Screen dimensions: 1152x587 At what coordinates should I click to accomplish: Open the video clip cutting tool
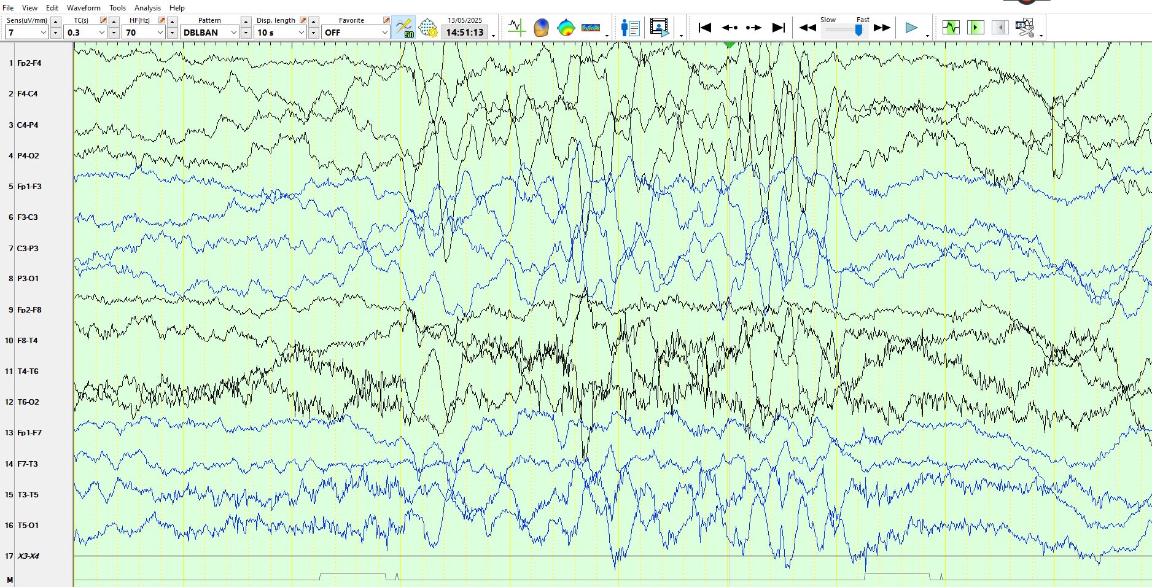click(1024, 28)
